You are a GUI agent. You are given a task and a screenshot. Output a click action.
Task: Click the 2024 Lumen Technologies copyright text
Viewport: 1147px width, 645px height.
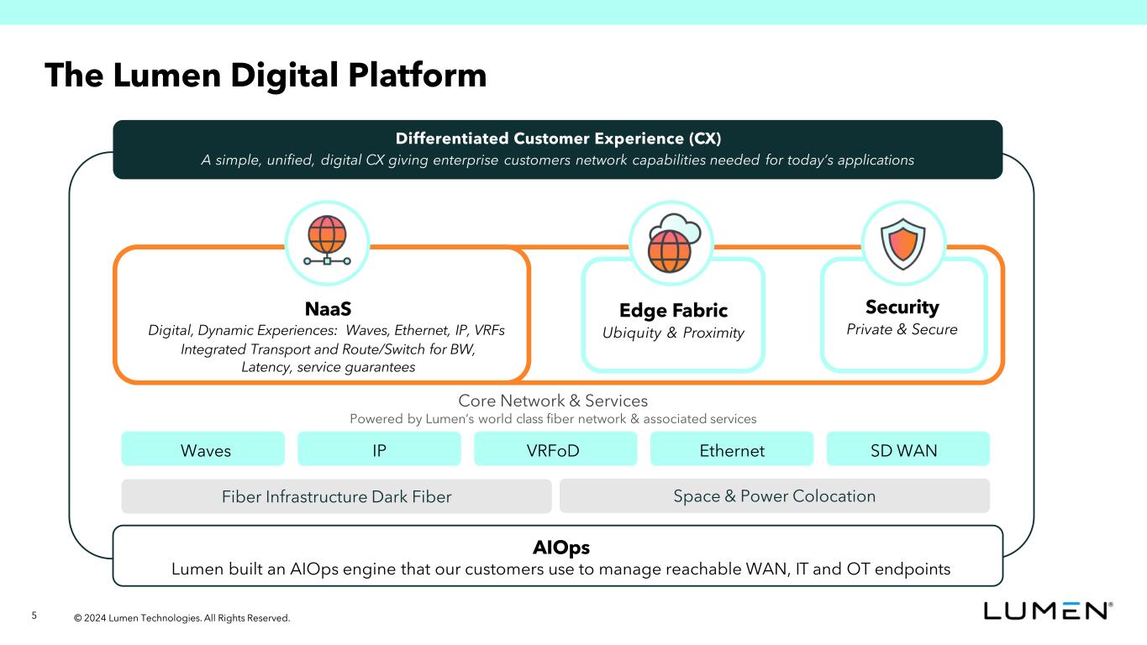(x=182, y=618)
